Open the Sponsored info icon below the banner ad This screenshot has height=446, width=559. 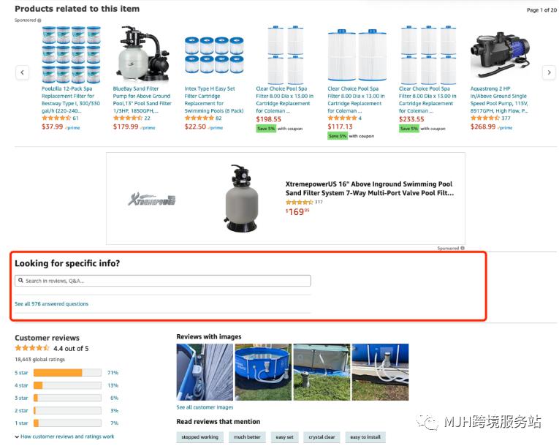[462, 248]
